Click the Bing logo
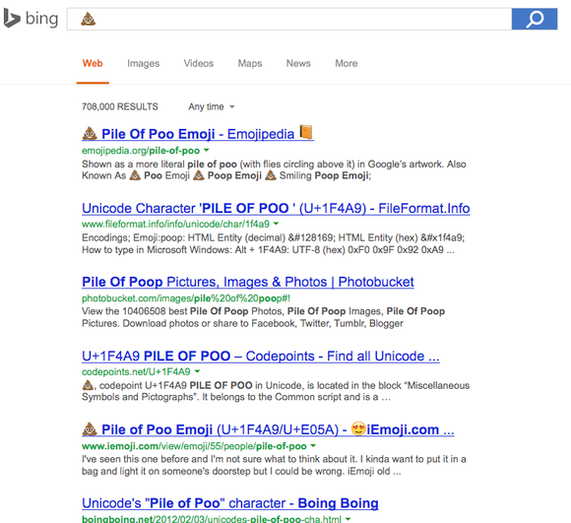 (x=31, y=18)
